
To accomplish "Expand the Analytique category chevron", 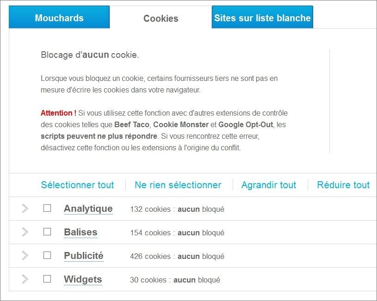I will pyautogui.click(x=25, y=209).
